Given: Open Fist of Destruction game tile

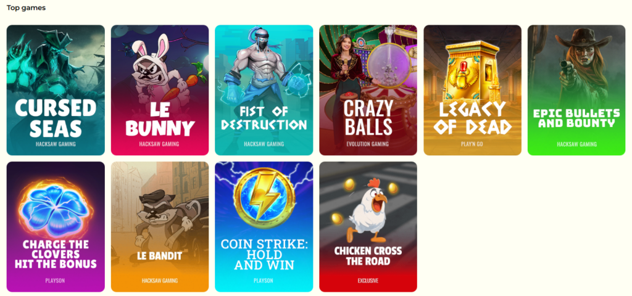Looking at the screenshot, I should pos(264,90).
